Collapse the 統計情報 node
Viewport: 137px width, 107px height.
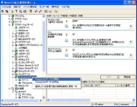tap(9, 89)
